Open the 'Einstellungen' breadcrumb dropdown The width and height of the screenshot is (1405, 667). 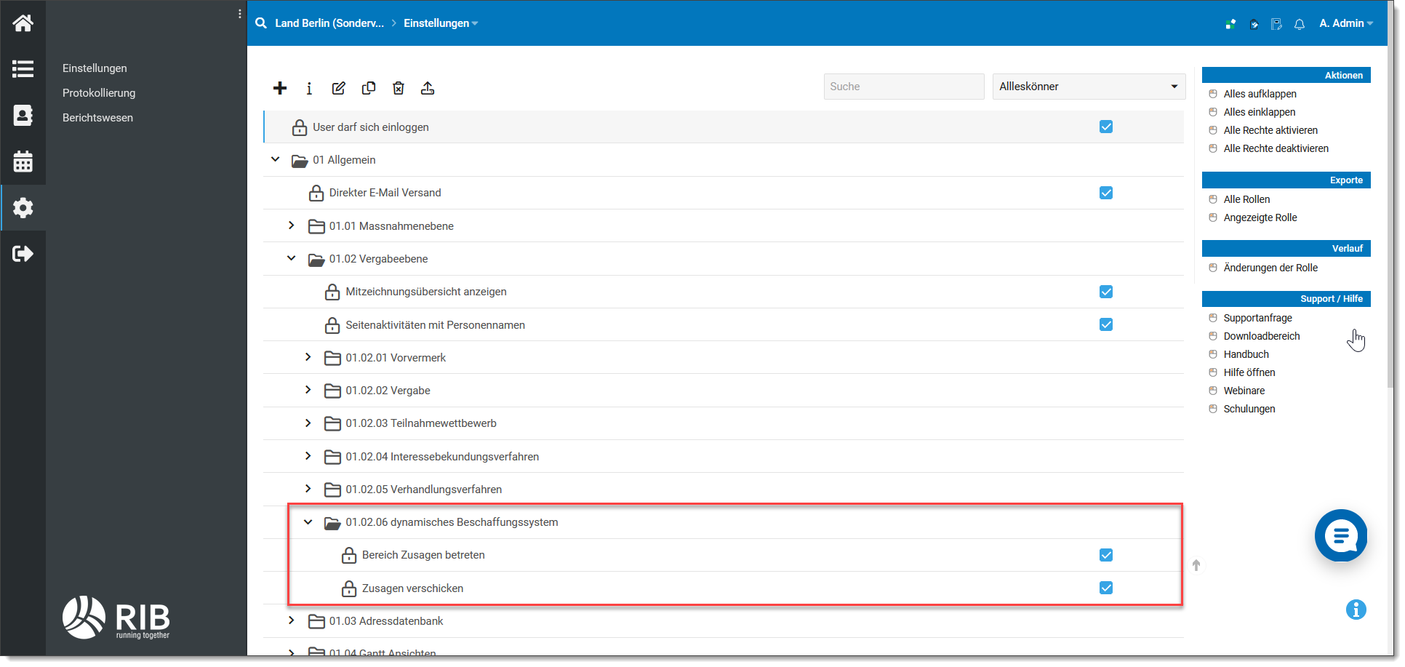click(x=441, y=23)
